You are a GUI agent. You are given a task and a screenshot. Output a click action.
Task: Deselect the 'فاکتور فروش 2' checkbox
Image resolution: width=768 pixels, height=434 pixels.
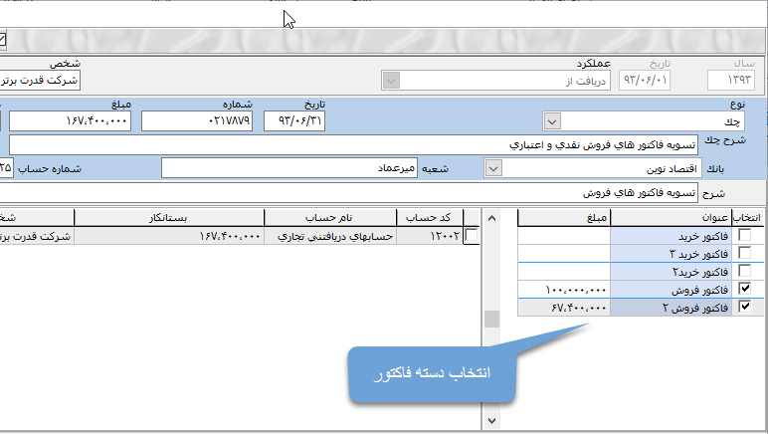click(743, 309)
